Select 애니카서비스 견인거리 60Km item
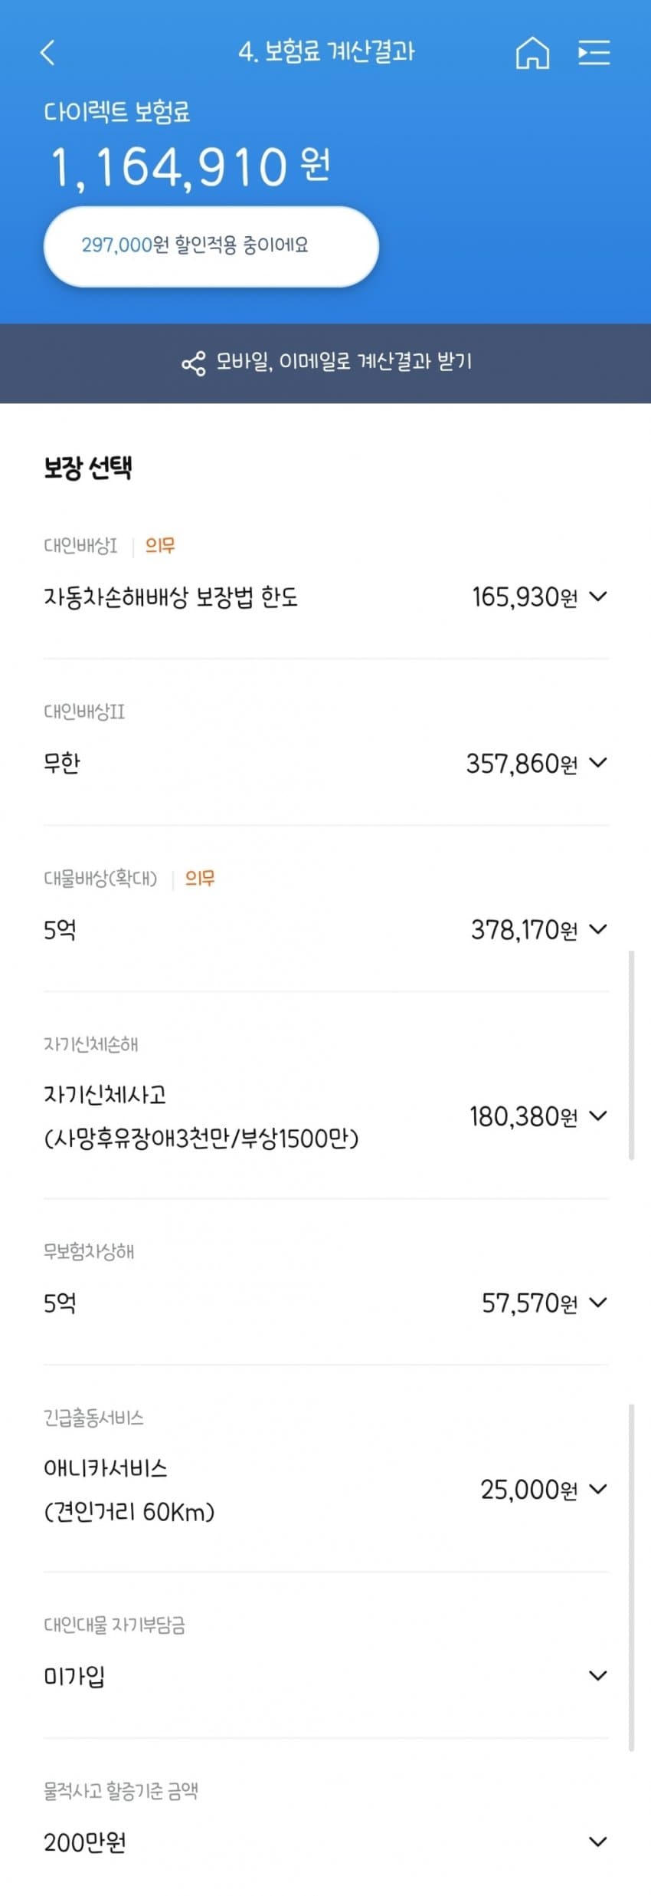This screenshot has width=651, height=1896. [129, 1490]
